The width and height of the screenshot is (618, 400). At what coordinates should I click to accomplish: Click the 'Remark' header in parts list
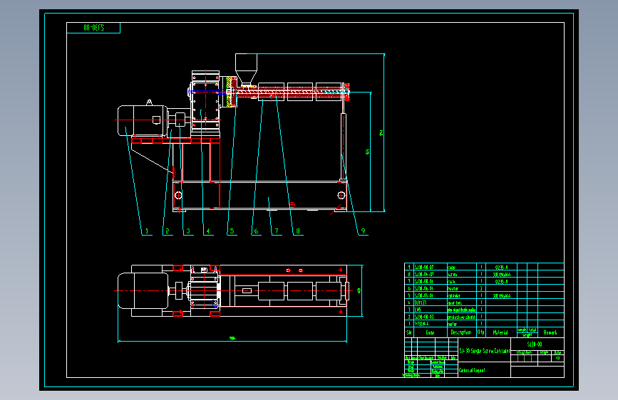coord(550,332)
